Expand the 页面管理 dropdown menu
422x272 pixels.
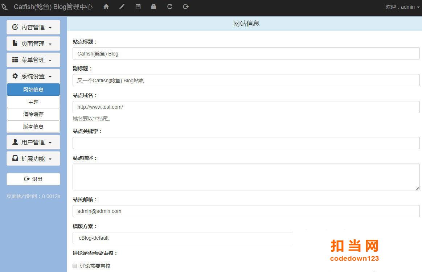pyautogui.click(x=33, y=44)
